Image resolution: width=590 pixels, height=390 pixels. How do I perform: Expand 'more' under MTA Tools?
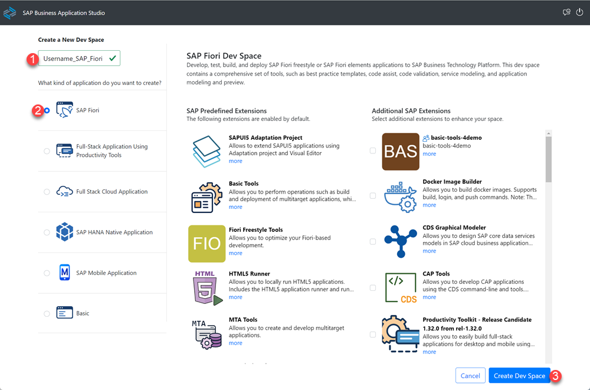(235, 343)
